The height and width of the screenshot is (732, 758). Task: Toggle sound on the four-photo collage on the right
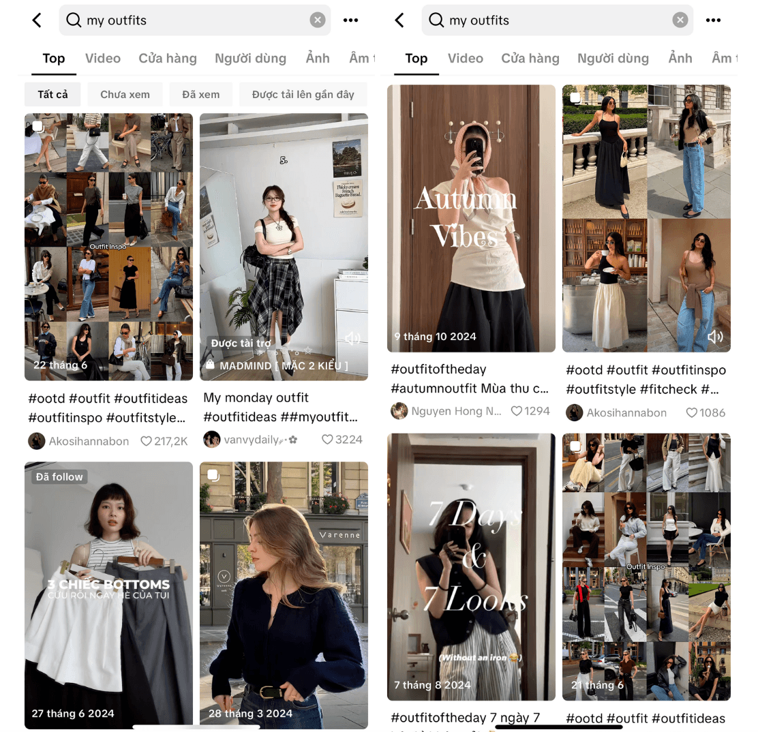pos(715,337)
